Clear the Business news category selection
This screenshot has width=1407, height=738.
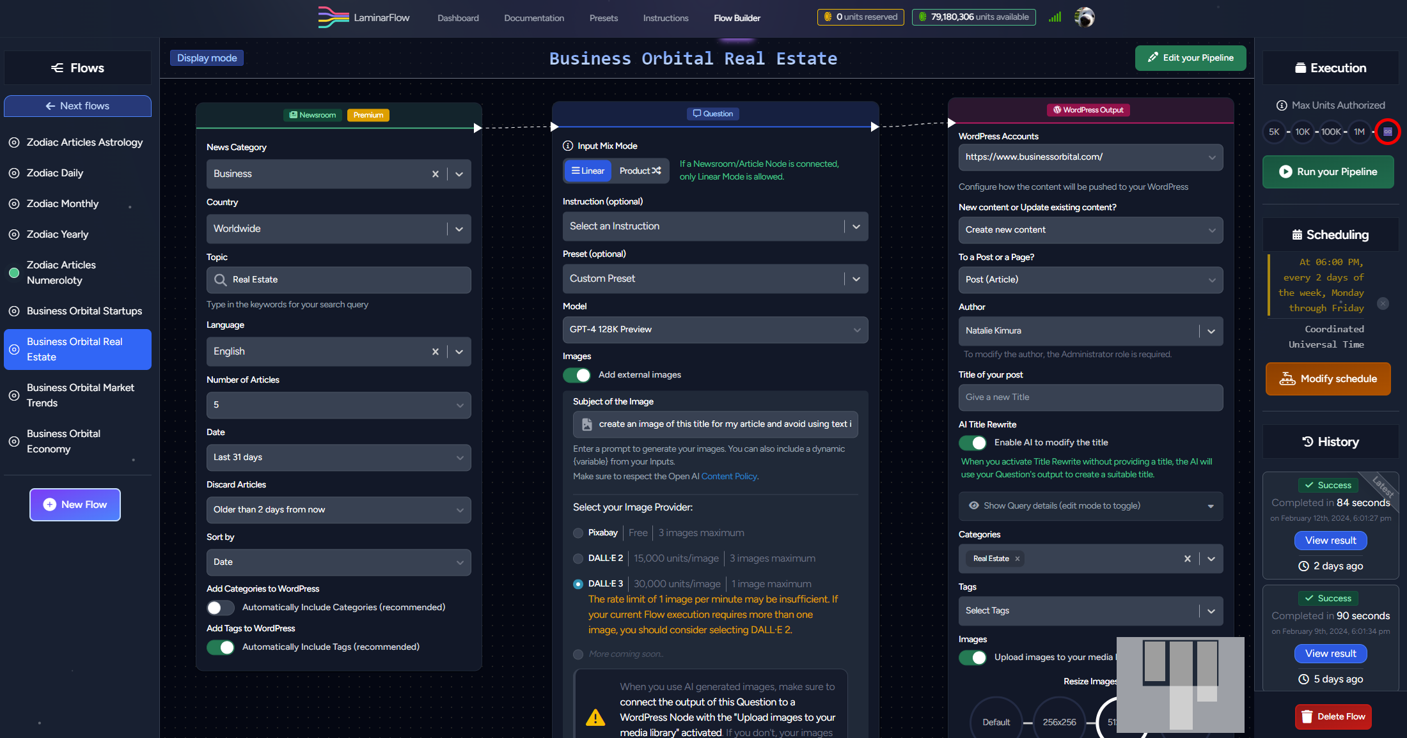tap(436, 174)
